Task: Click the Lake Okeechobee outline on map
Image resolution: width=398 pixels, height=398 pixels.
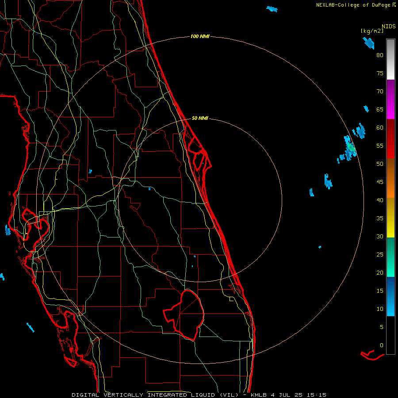Action: point(184,315)
